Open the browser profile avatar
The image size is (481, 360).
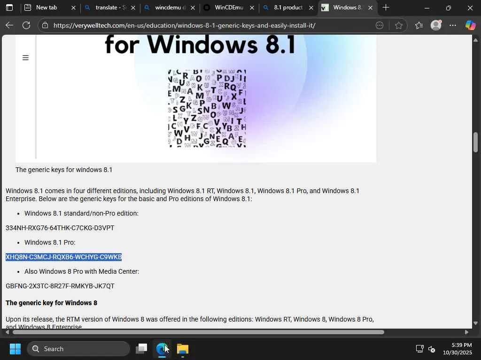[x=436, y=25]
